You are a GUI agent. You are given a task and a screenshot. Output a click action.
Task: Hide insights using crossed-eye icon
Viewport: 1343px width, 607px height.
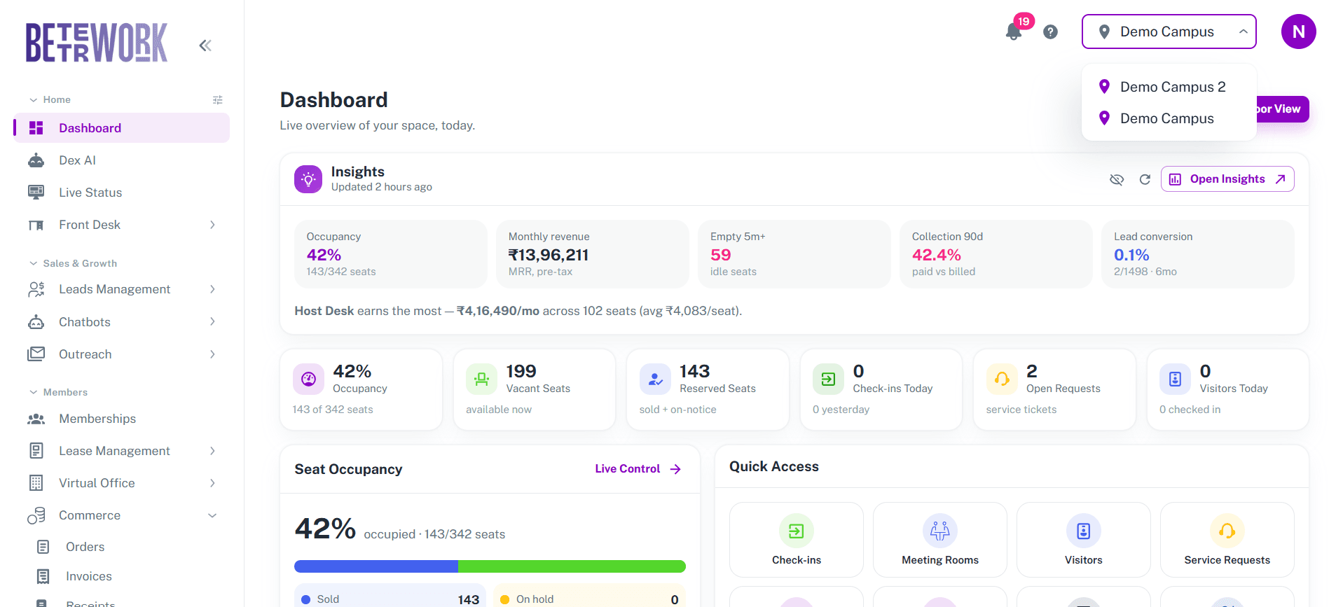click(1117, 179)
